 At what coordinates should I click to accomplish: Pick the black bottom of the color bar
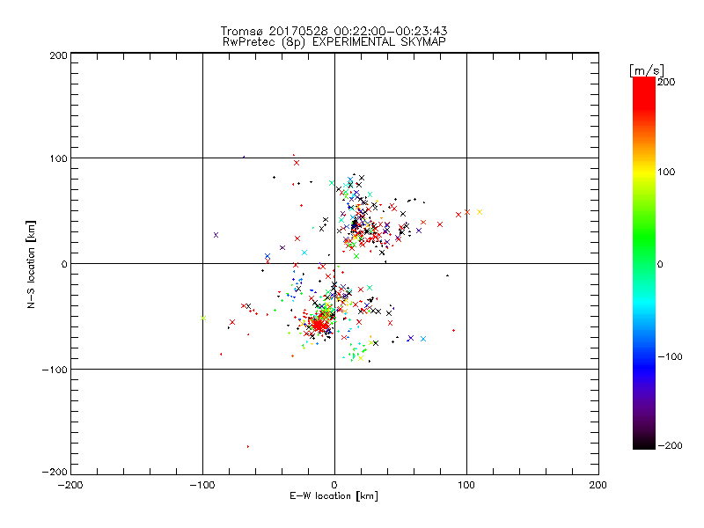click(644, 443)
